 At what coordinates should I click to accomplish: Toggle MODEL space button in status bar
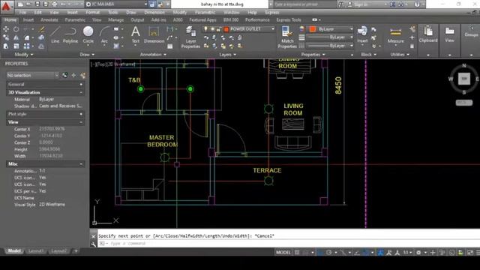click(283, 253)
